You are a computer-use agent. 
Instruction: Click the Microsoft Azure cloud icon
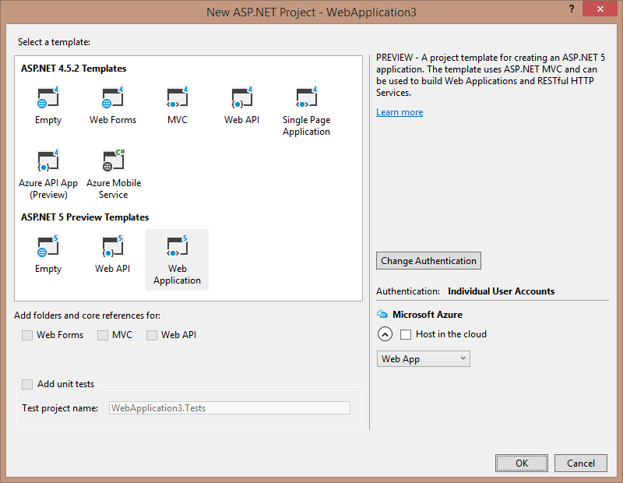(382, 315)
